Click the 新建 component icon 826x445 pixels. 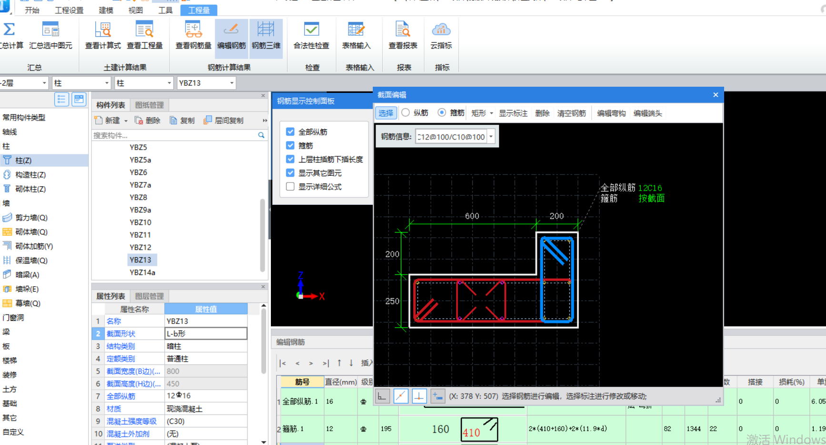[x=99, y=120]
